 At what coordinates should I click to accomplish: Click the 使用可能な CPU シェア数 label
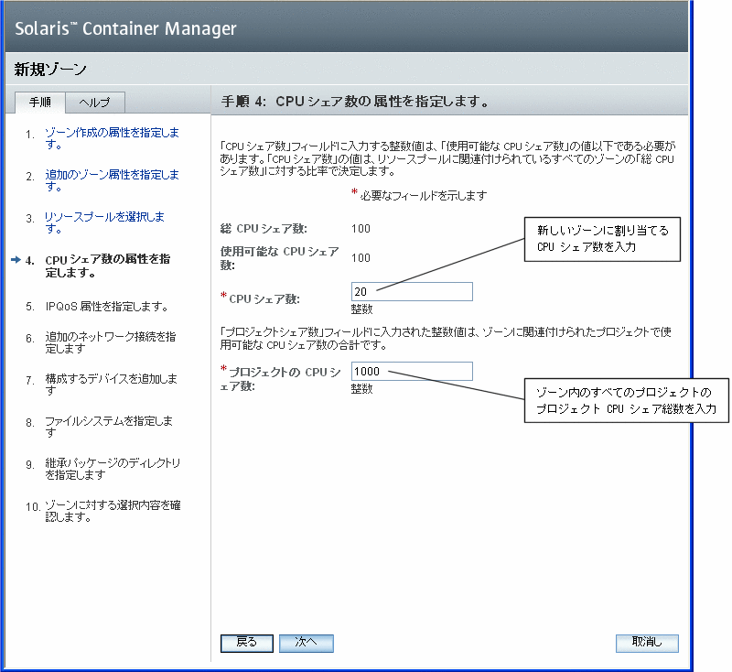click(280, 258)
